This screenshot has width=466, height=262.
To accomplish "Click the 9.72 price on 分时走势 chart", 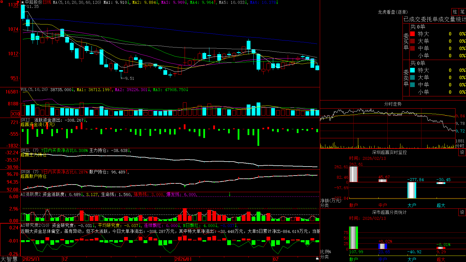I will (460, 131).
